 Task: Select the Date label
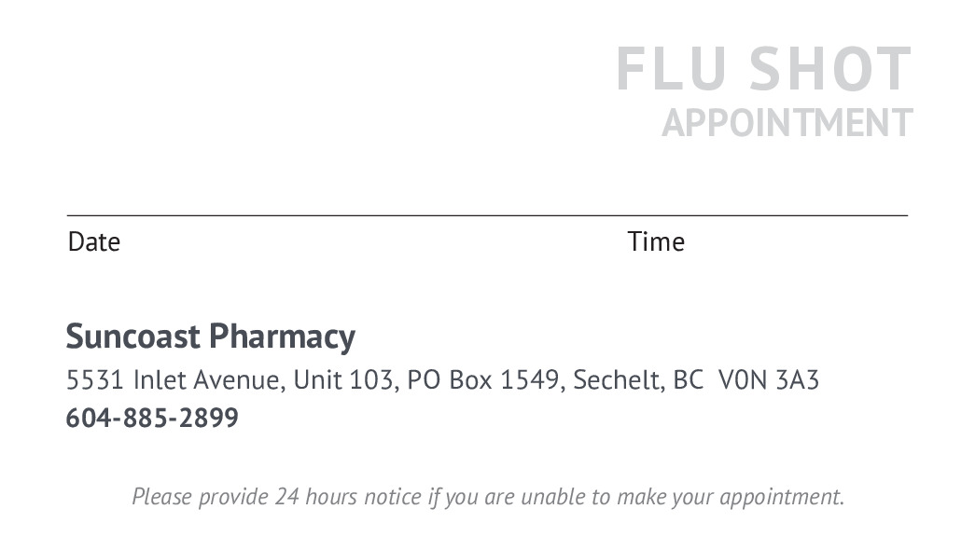pyautogui.click(x=94, y=242)
